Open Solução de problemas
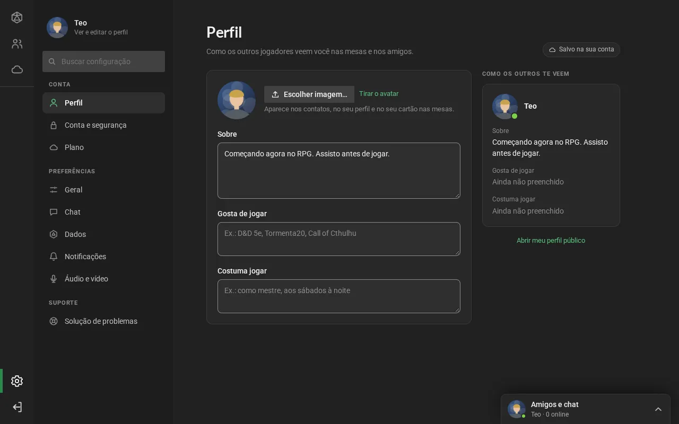 (103, 321)
